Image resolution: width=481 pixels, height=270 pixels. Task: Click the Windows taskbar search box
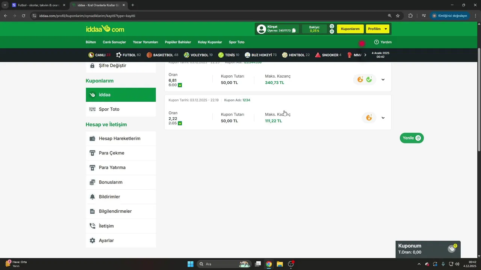point(224,264)
